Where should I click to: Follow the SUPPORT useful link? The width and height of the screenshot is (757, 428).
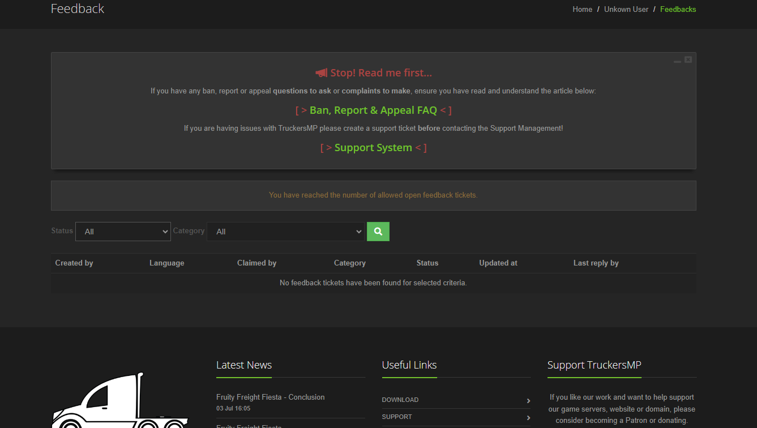tap(397, 417)
